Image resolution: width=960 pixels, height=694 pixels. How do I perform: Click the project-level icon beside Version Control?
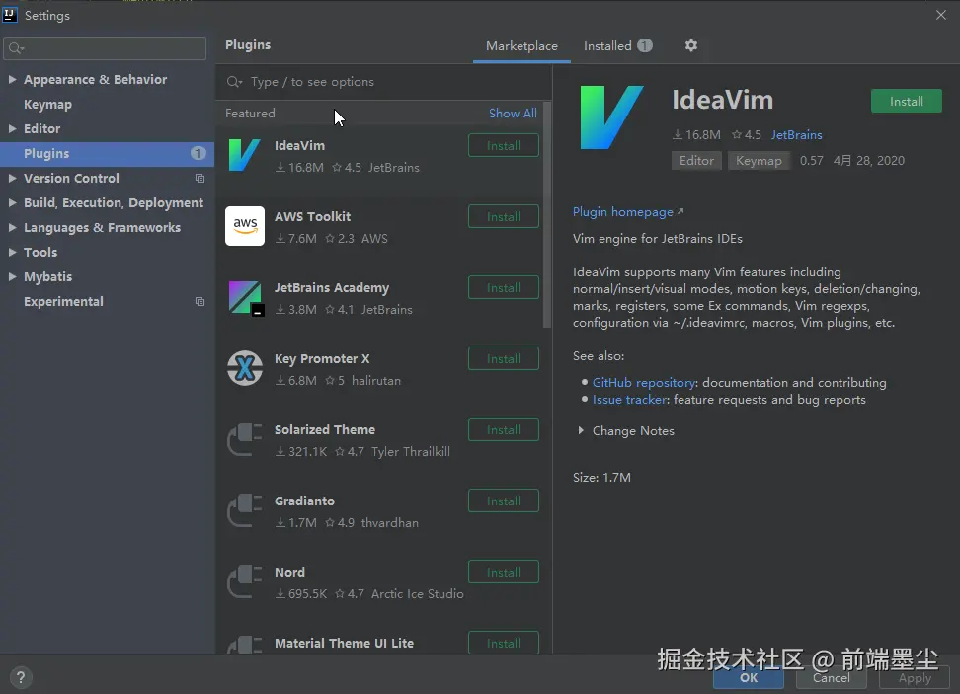[x=200, y=178]
